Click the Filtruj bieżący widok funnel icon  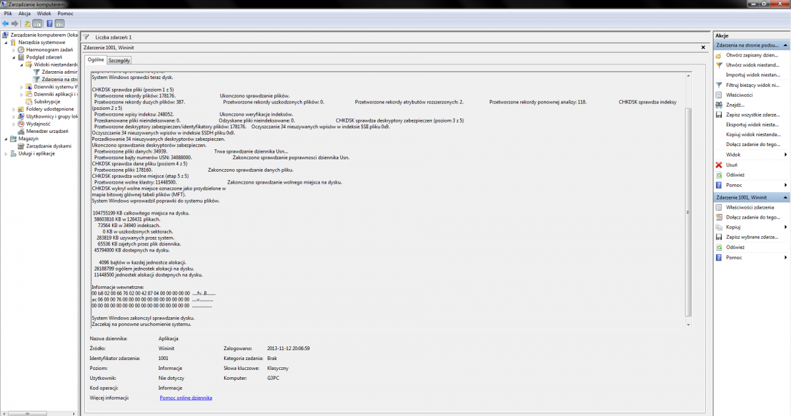click(x=719, y=85)
